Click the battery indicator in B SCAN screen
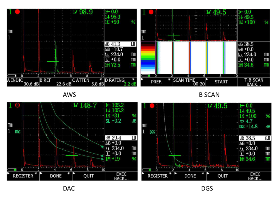Screen dimensions: 276x197 [x=146, y=76]
